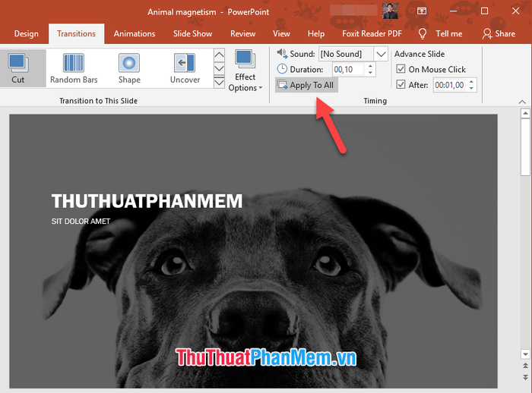Click the vertical scrollbar thumb
The image size is (532, 393).
(x=525, y=147)
